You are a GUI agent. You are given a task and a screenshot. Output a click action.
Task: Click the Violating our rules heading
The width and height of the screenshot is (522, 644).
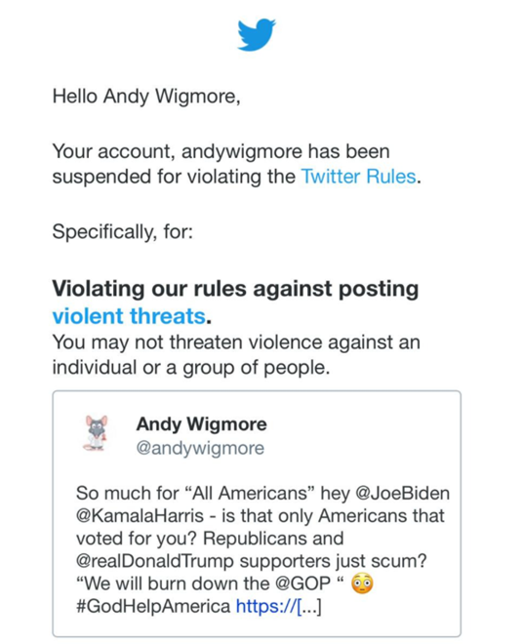235,302
